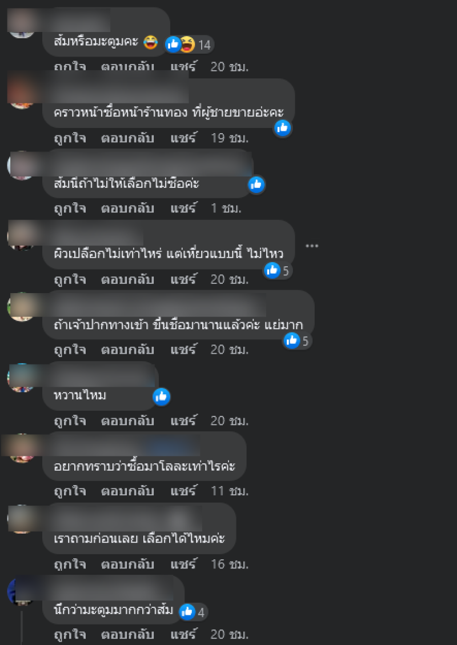Image resolution: width=457 pixels, height=645 pixels.
Task: Click the like reaction icon on the ส้มหรือมะตูมคะ comment
Action: [x=173, y=44]
